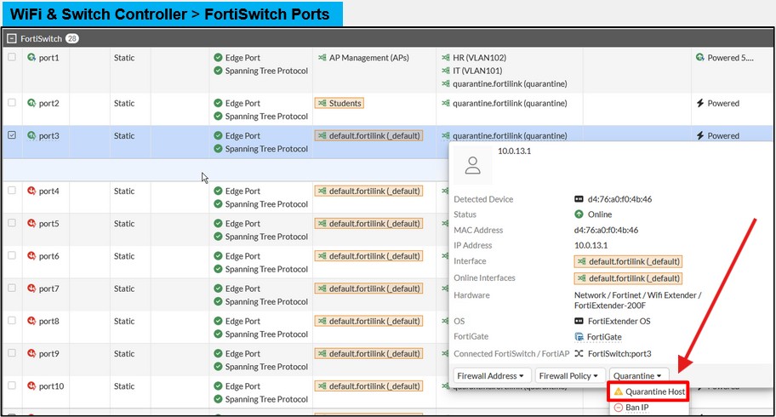Click the power bolt icon on port3
Screen dimensions: 776x417
pyautogui.click(x=699, y=135)
